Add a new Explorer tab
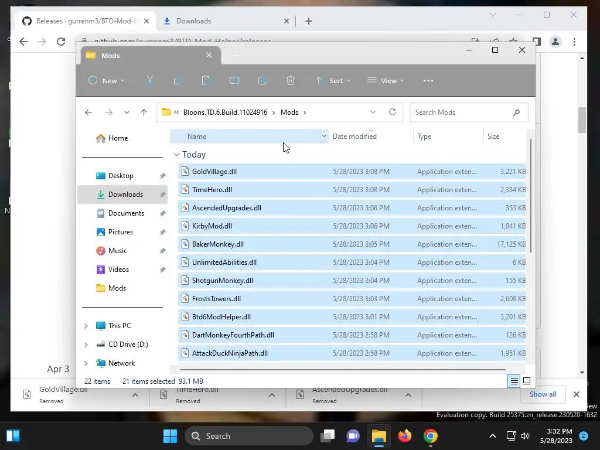Viewport: 600px width, 450px height. click(x=236, y=56)
